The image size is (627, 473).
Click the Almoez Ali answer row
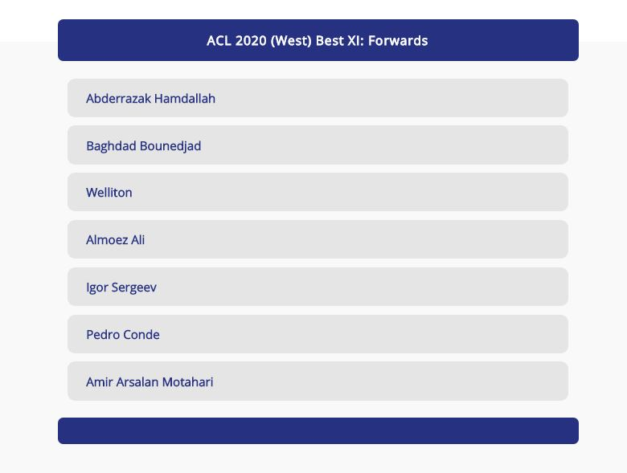tap(318, 239)
